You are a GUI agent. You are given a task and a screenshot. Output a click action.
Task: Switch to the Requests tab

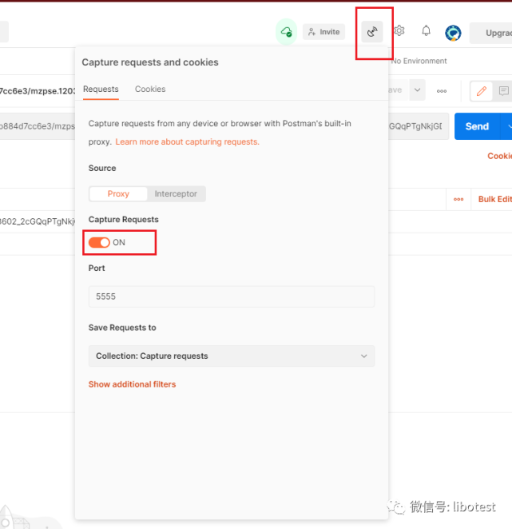pos(101,89)
